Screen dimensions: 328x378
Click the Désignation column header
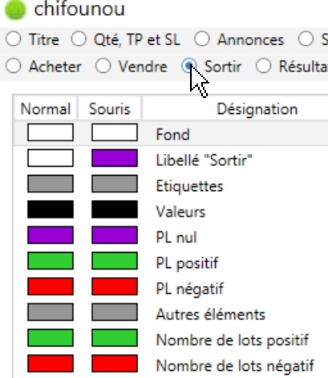click(257, 109)
